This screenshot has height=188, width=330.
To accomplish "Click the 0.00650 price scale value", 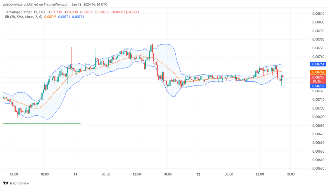I will (318, 151).
